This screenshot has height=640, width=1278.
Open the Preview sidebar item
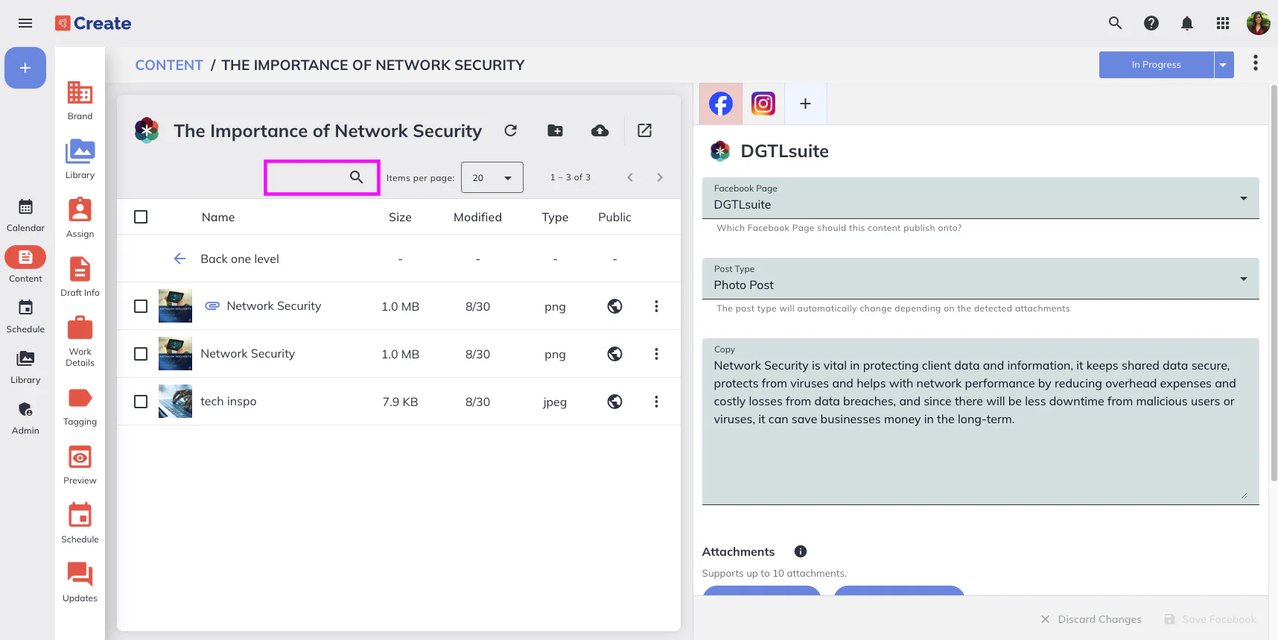80,465
